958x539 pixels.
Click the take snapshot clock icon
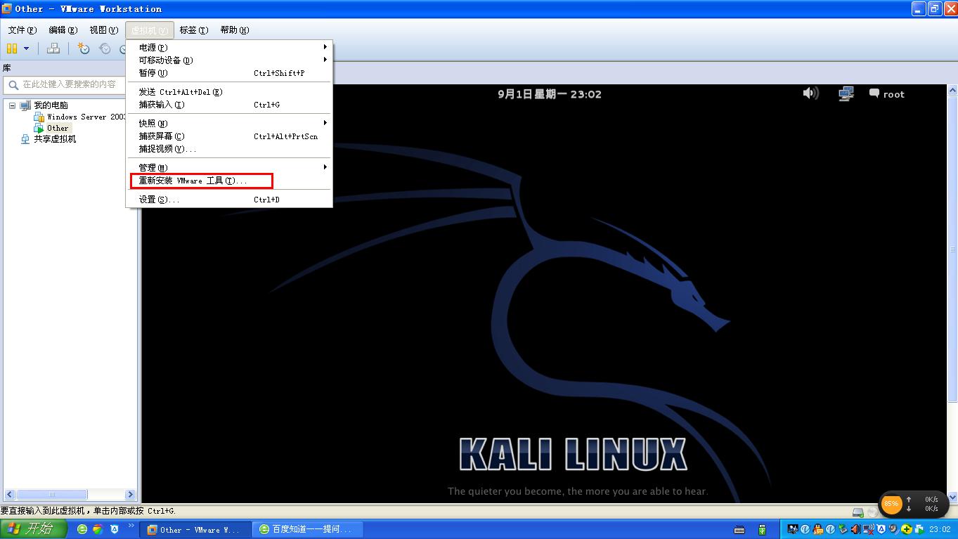point(84,48)
